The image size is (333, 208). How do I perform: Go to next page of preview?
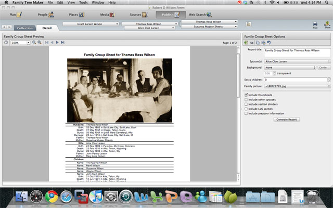tap(57, 42)
